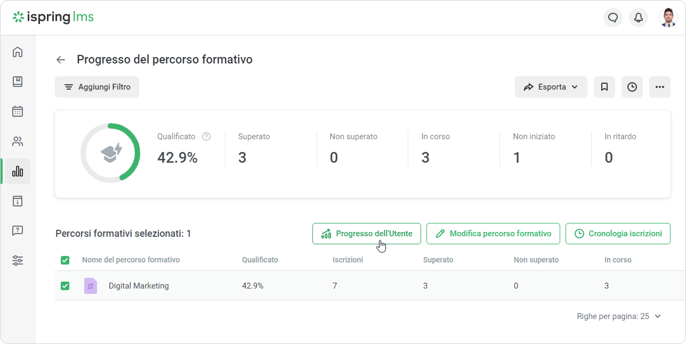The height and width of the screenshot is (344, 686).
Task: Open the chat messages icon
Action: pos(613,18)
